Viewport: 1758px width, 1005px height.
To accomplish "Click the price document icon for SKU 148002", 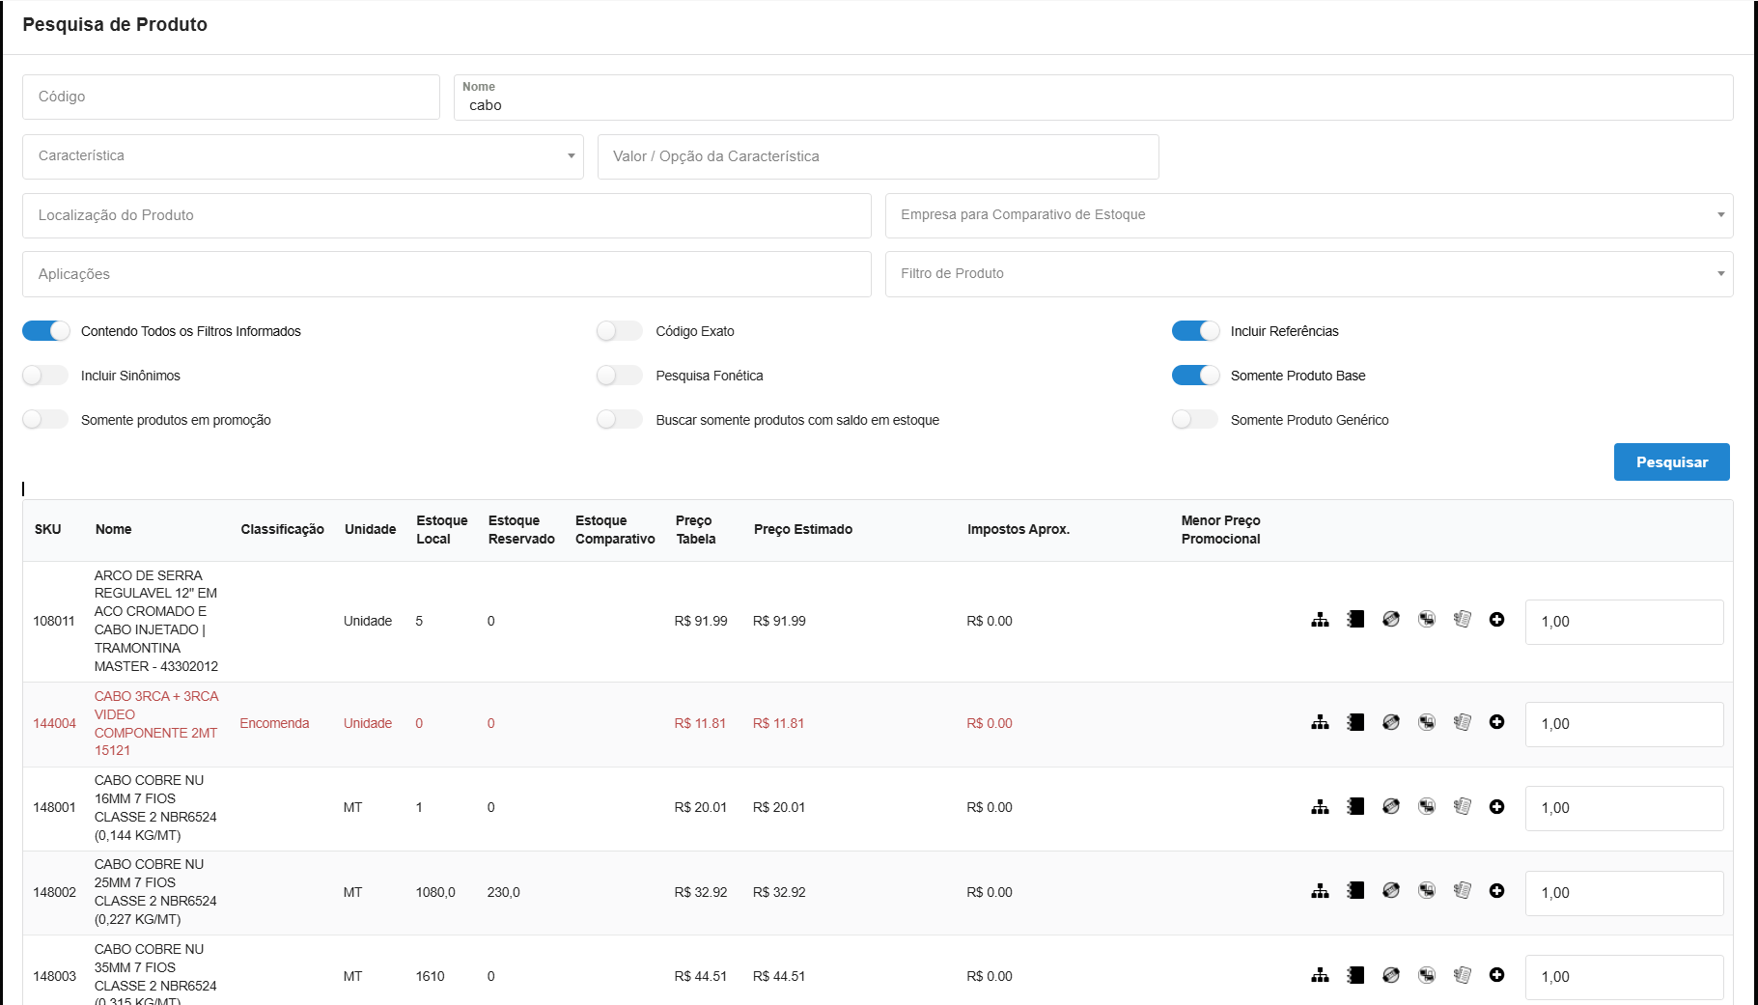I will point(1462,891).
